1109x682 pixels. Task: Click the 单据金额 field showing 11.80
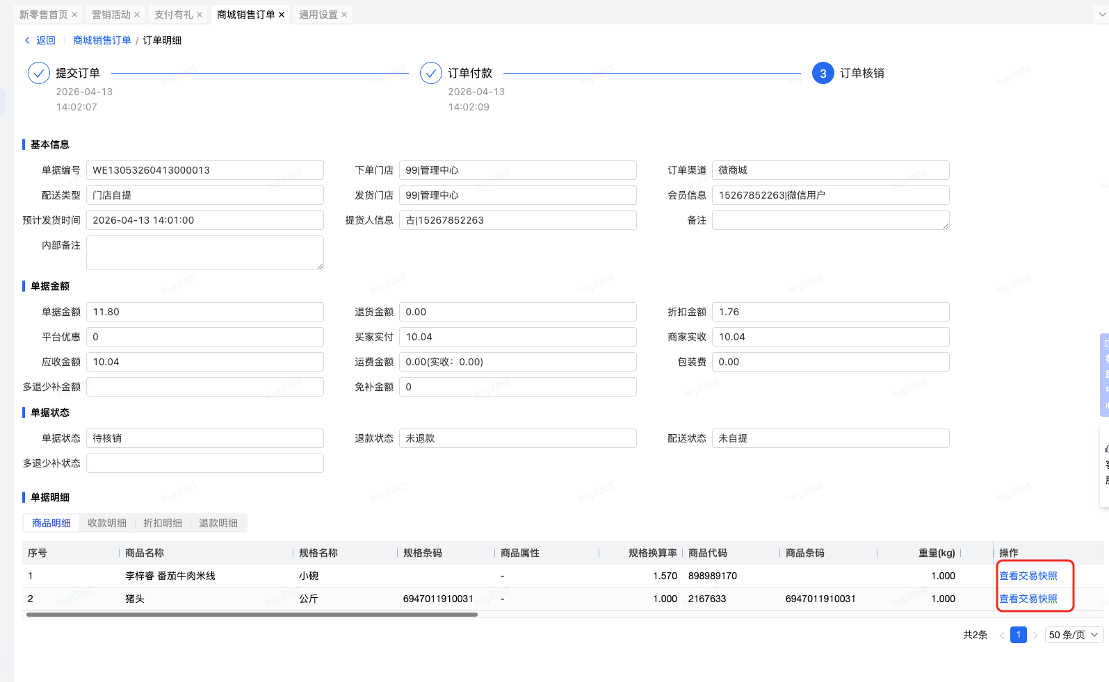pos(205,312)
